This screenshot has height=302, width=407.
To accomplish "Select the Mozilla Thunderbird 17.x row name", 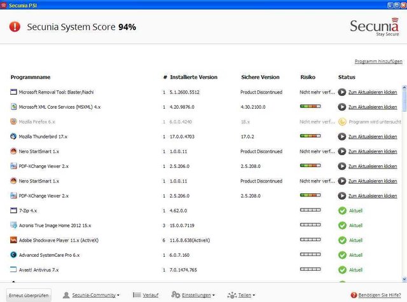I will pos(43,137).
